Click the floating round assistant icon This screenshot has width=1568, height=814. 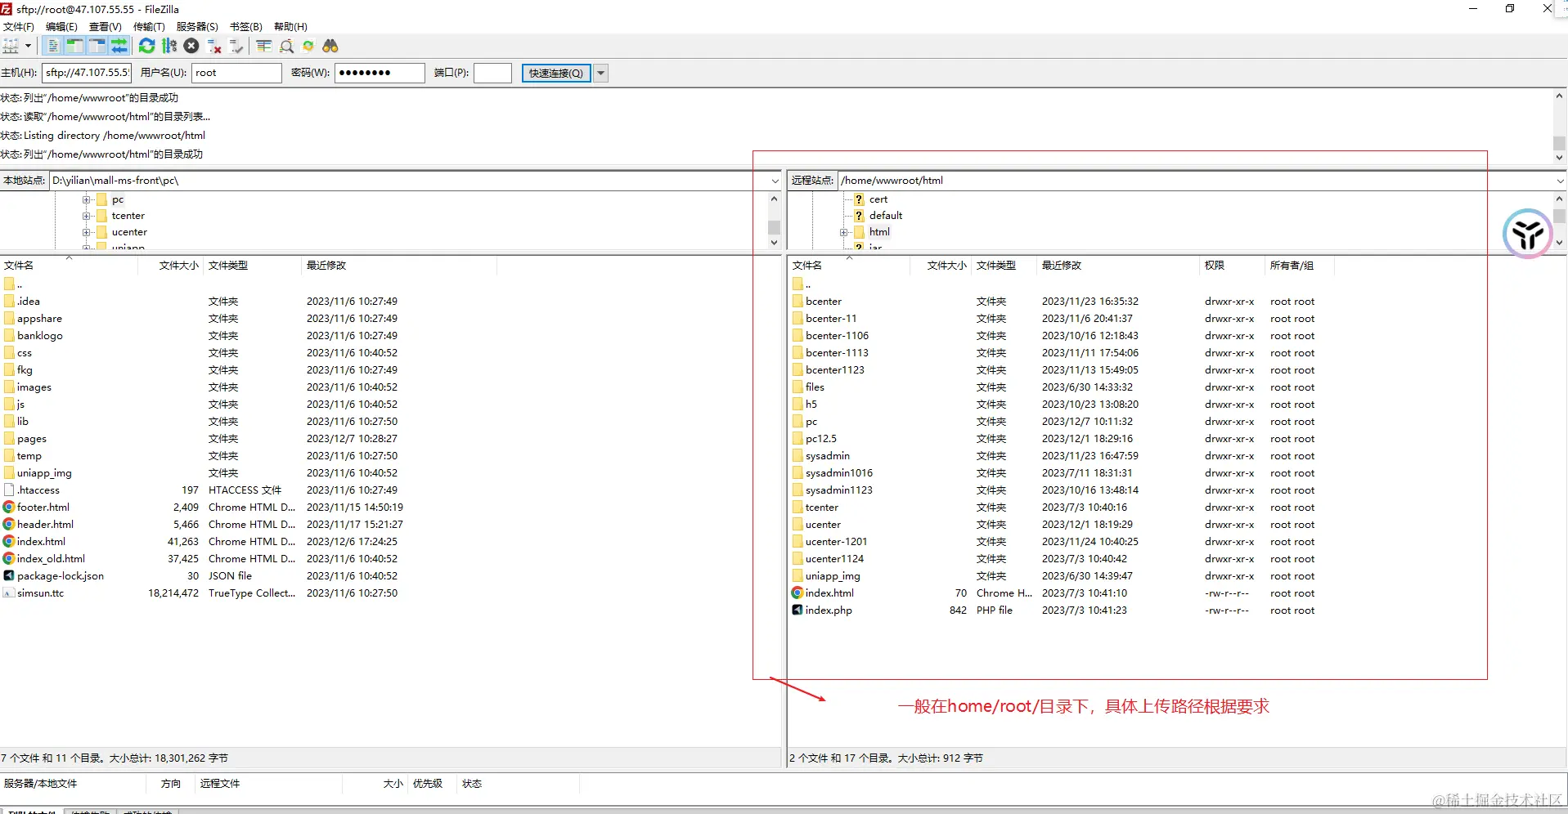coord(1527,234)
